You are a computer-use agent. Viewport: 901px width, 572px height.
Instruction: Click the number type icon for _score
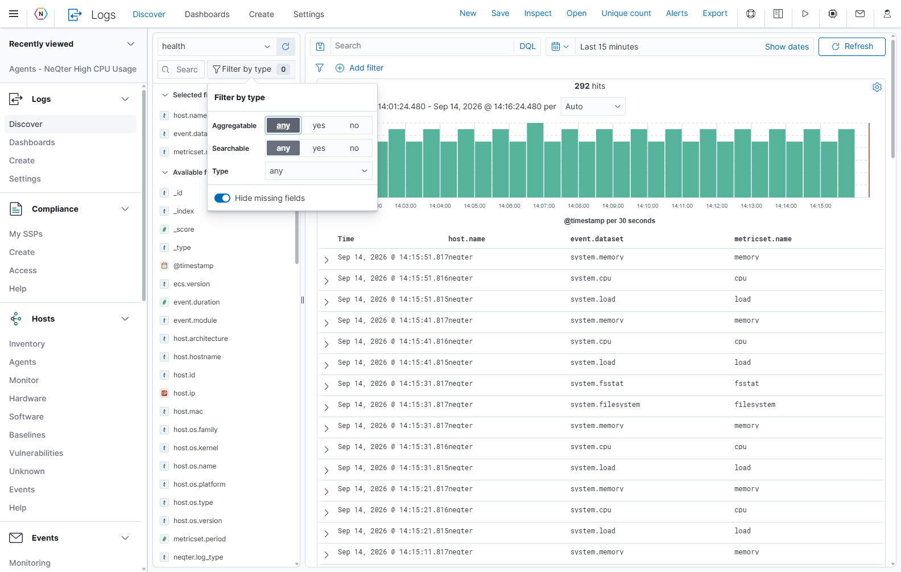[164, 229]
